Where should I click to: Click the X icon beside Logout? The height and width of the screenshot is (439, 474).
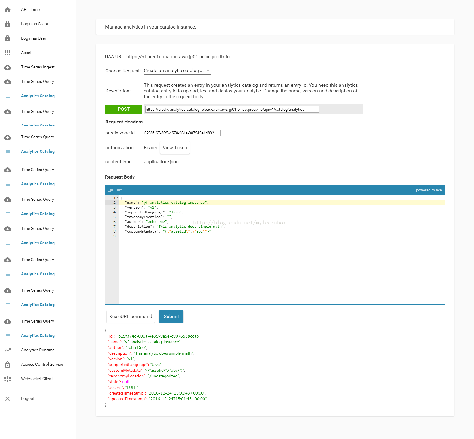click(x=8, y=399)
